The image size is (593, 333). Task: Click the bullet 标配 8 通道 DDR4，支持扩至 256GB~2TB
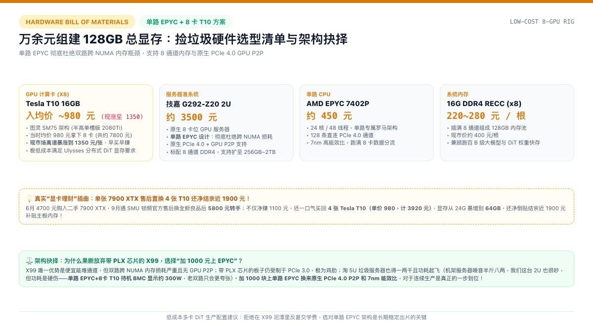click(x=221, y=152)
